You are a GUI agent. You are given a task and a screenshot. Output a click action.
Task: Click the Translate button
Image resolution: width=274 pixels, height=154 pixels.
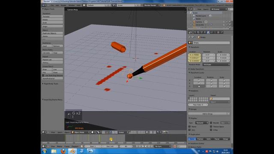coord(52,16)
